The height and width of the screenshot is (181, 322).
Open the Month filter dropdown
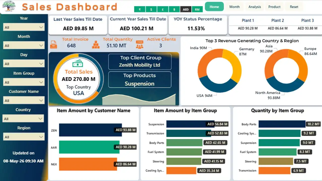(x=24, y=46)
